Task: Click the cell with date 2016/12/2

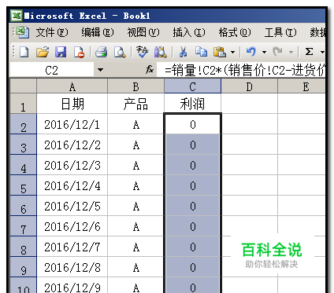Action: (72, 145)
